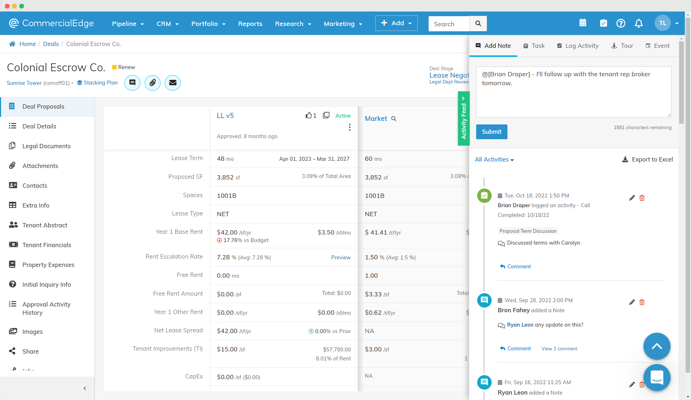Like the LL v5 proposal thumbs-up
Screen dimensions: 691x400
(309, 115)
